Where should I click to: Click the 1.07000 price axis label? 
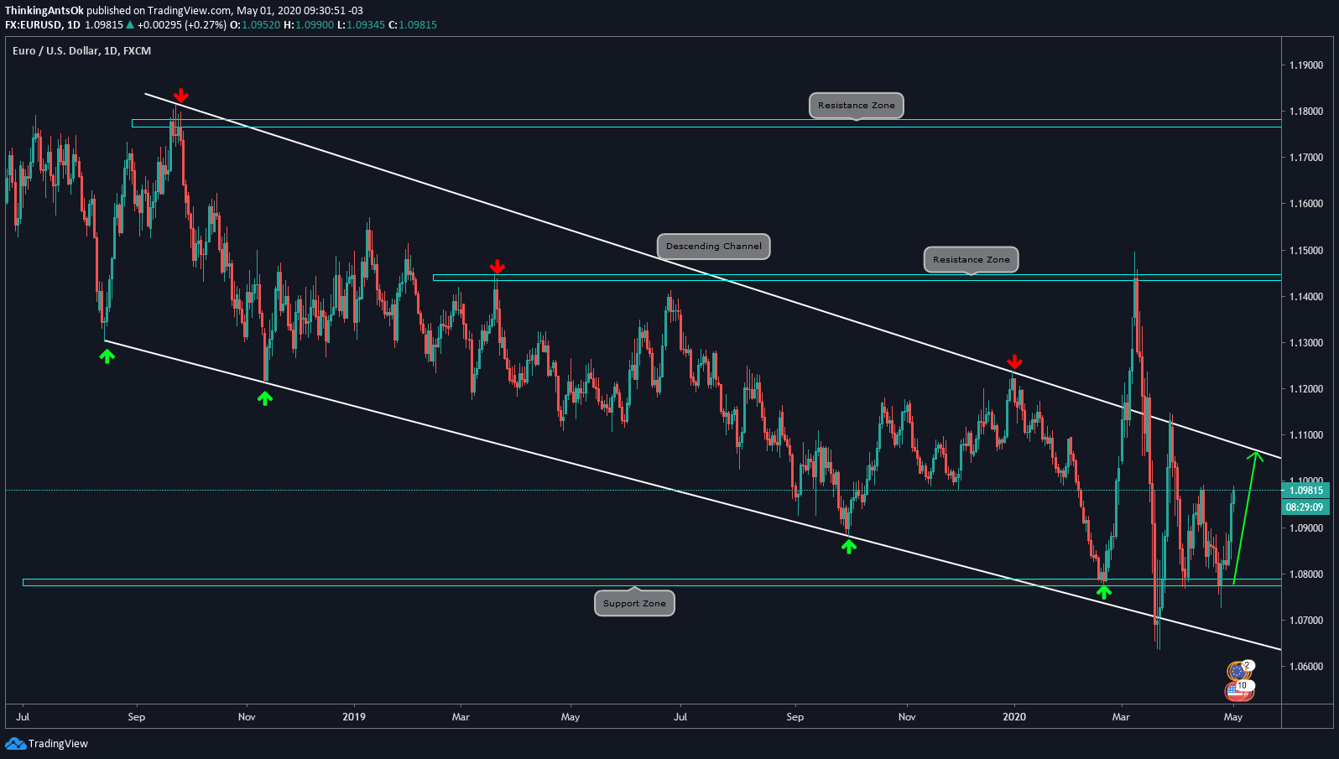(x=1306, y=621)
